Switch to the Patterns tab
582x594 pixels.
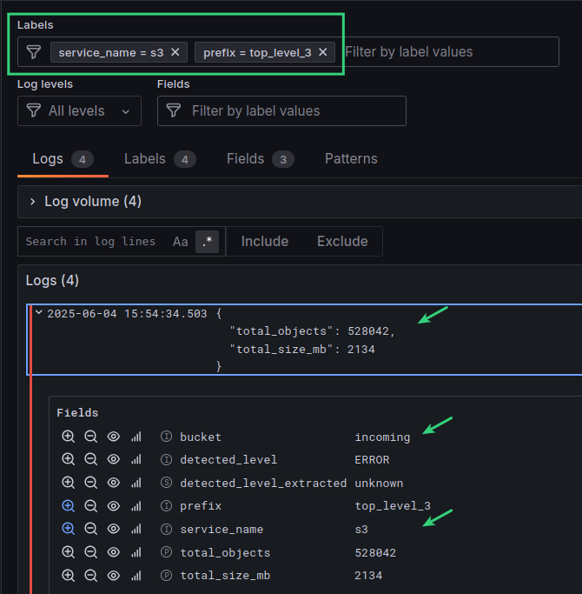click(351, 159)
